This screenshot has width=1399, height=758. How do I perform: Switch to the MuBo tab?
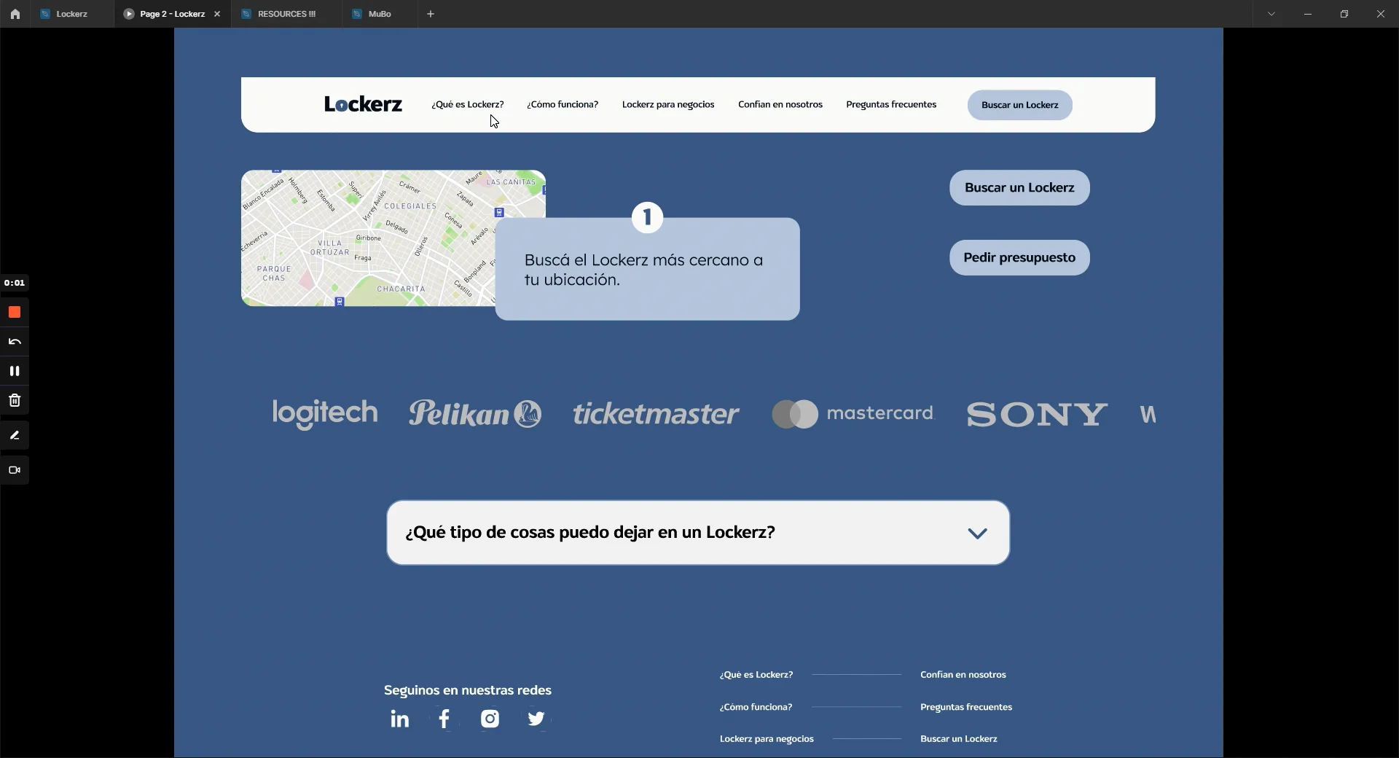click(x=380, y=14)
